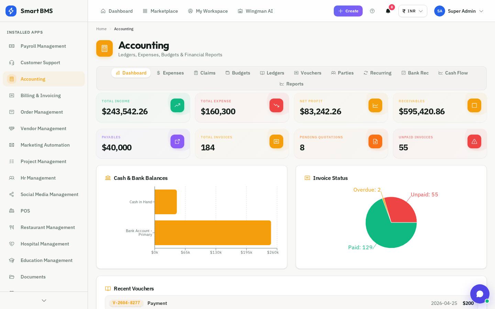This screenshot has height=309, width=495.
Task: Click the Cash & Bank Balances bank icon
Action: pyautogui.click(x=108, y=178)
